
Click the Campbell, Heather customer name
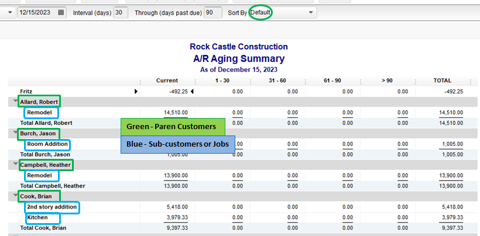click(46, 165)
